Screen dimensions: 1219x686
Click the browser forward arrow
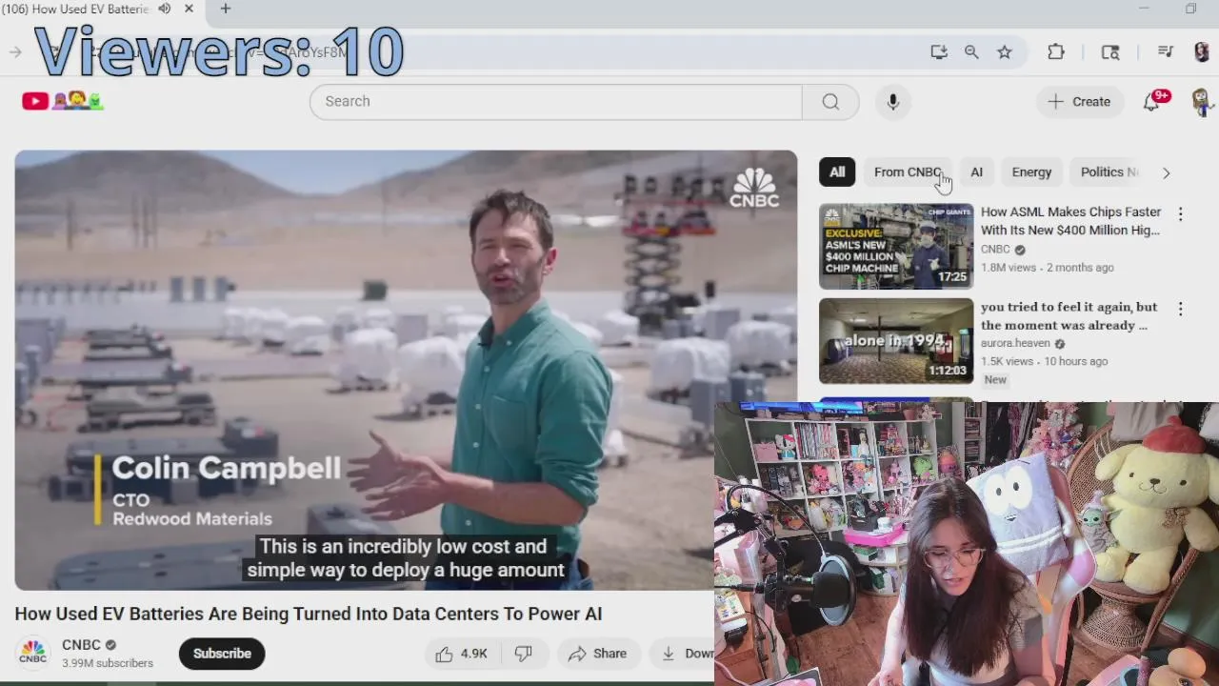coord(14,52)
